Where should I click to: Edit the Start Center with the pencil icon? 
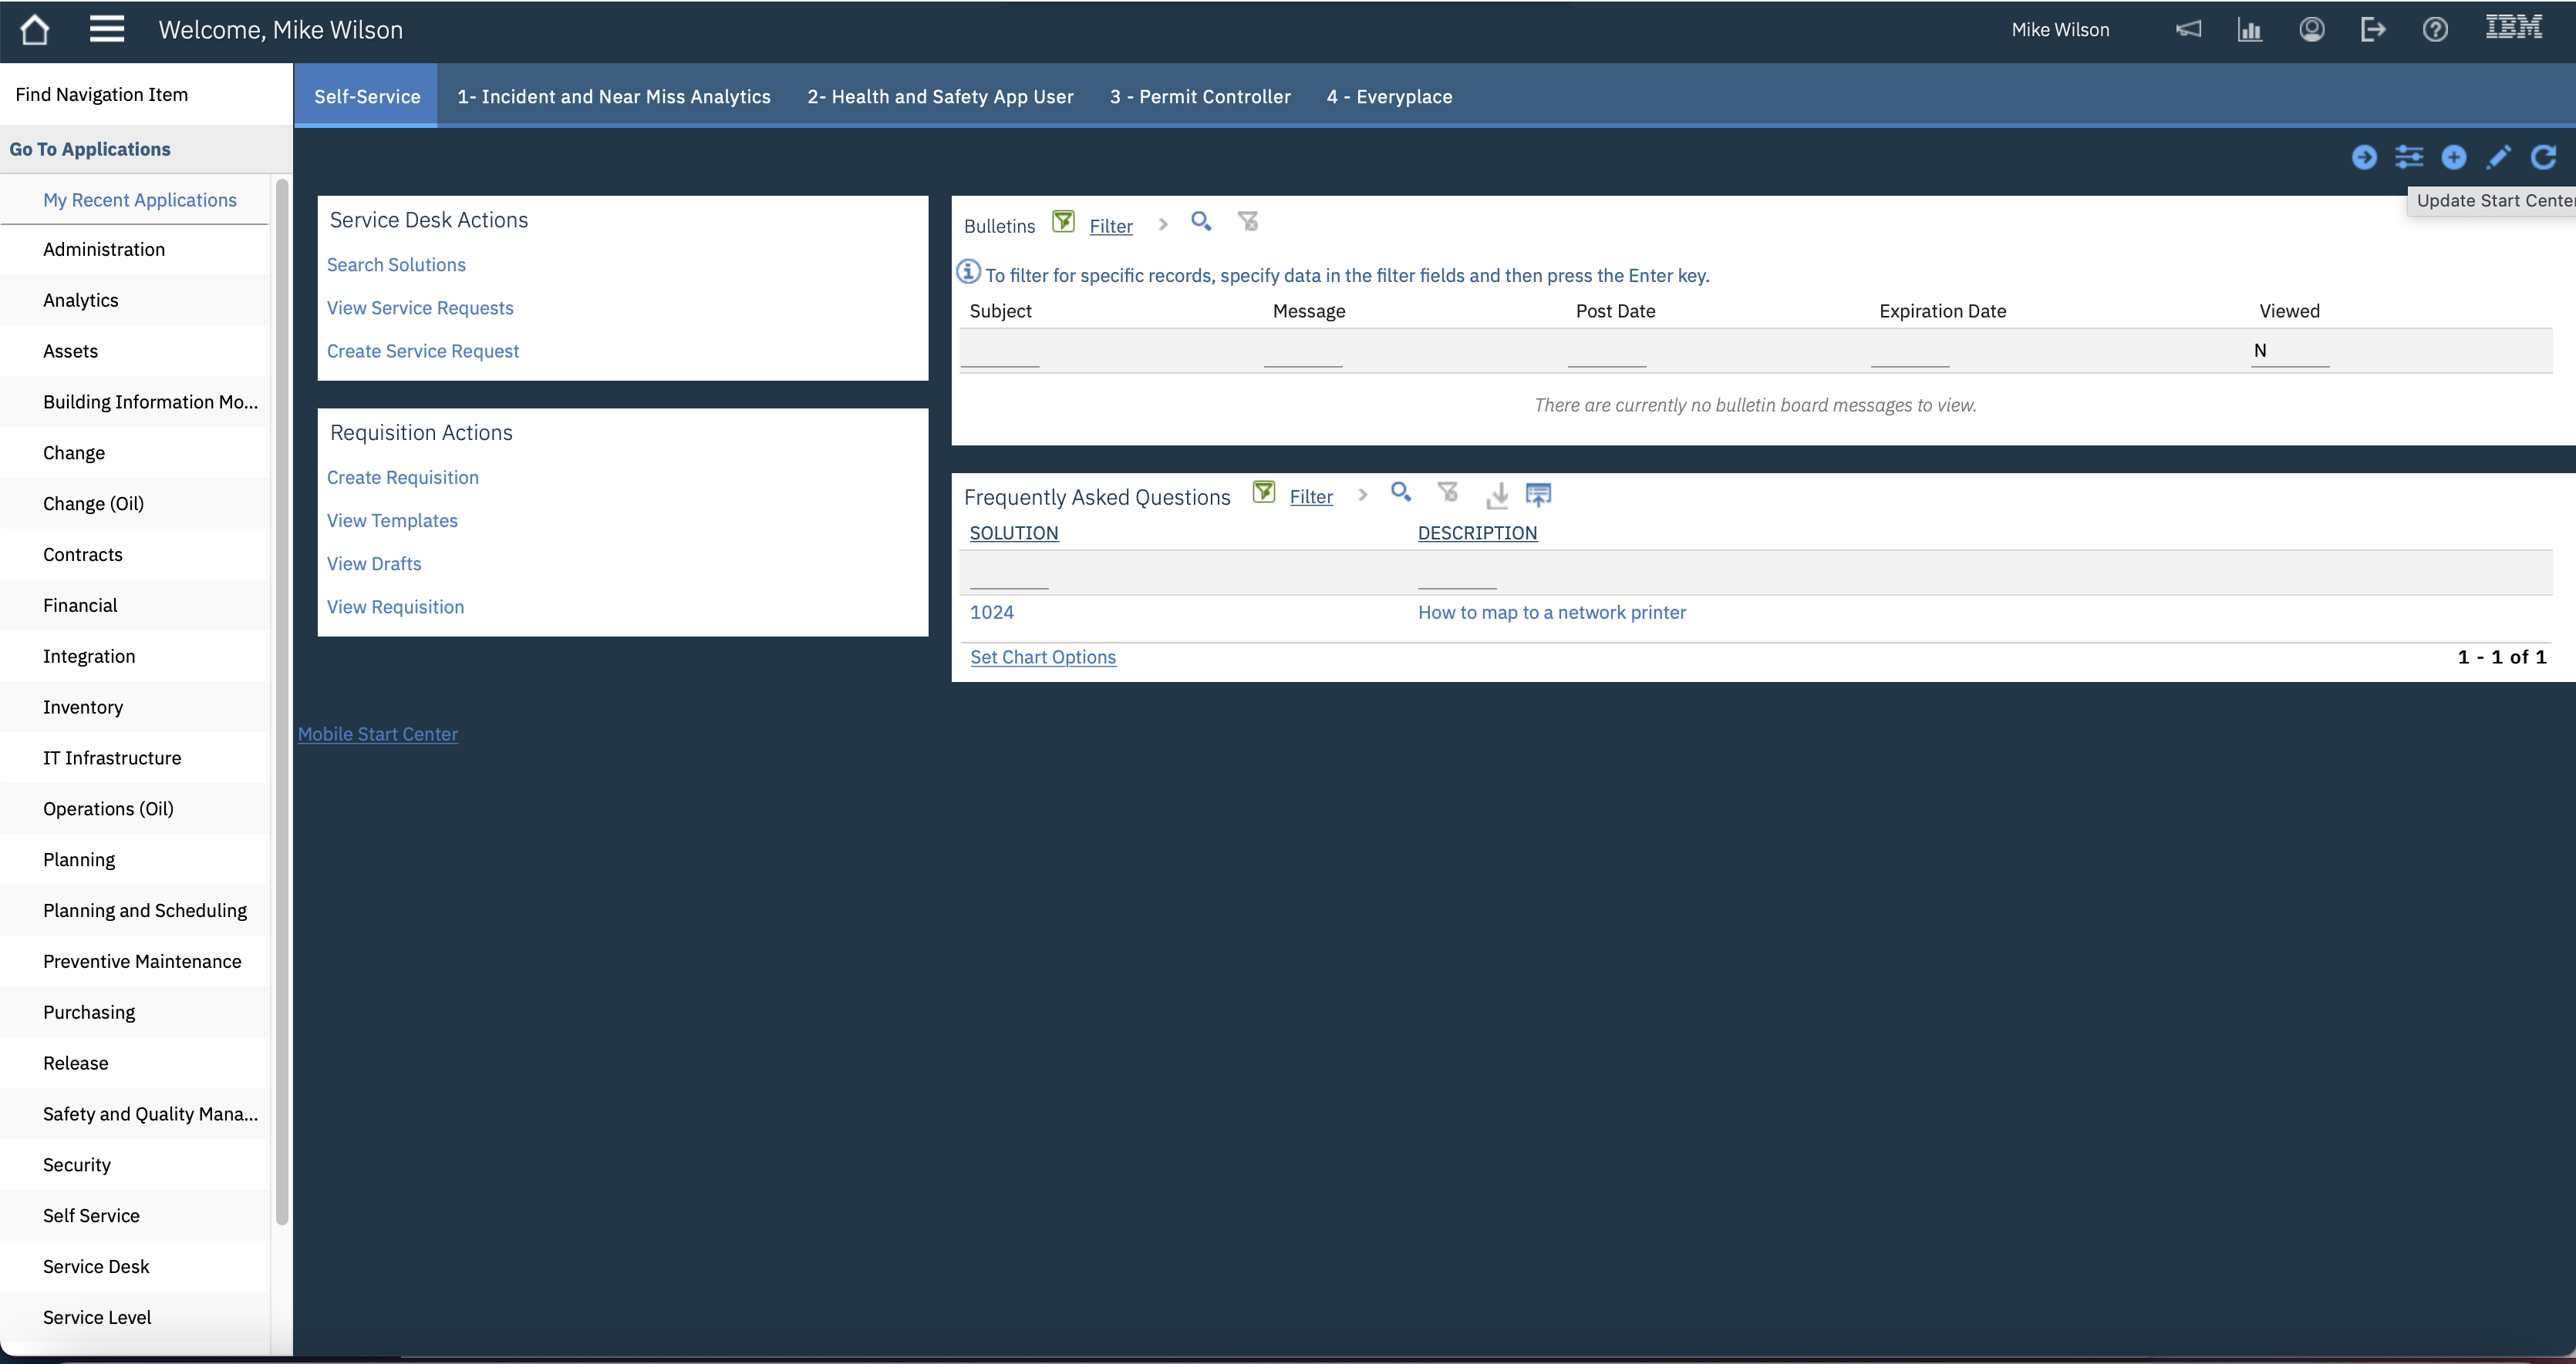pyautogui.click(x=2498, y=157)
